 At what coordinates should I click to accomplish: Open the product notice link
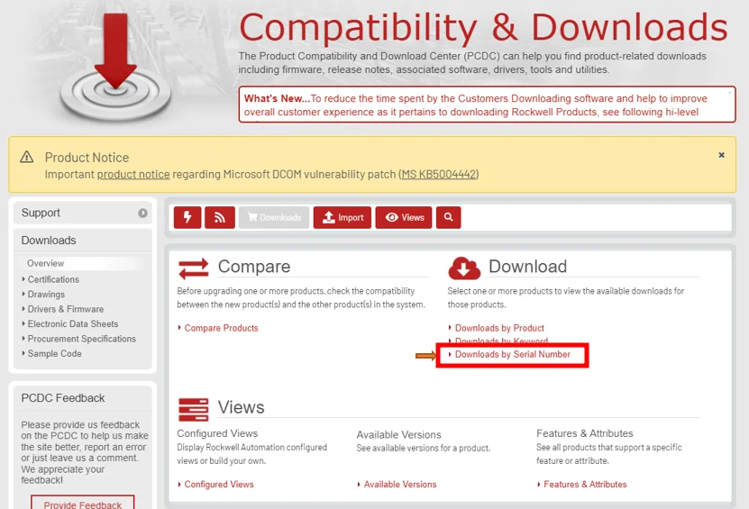click(133, 174)
